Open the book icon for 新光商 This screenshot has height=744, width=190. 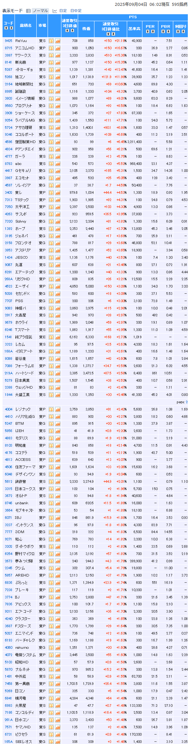tap(51, 62)
